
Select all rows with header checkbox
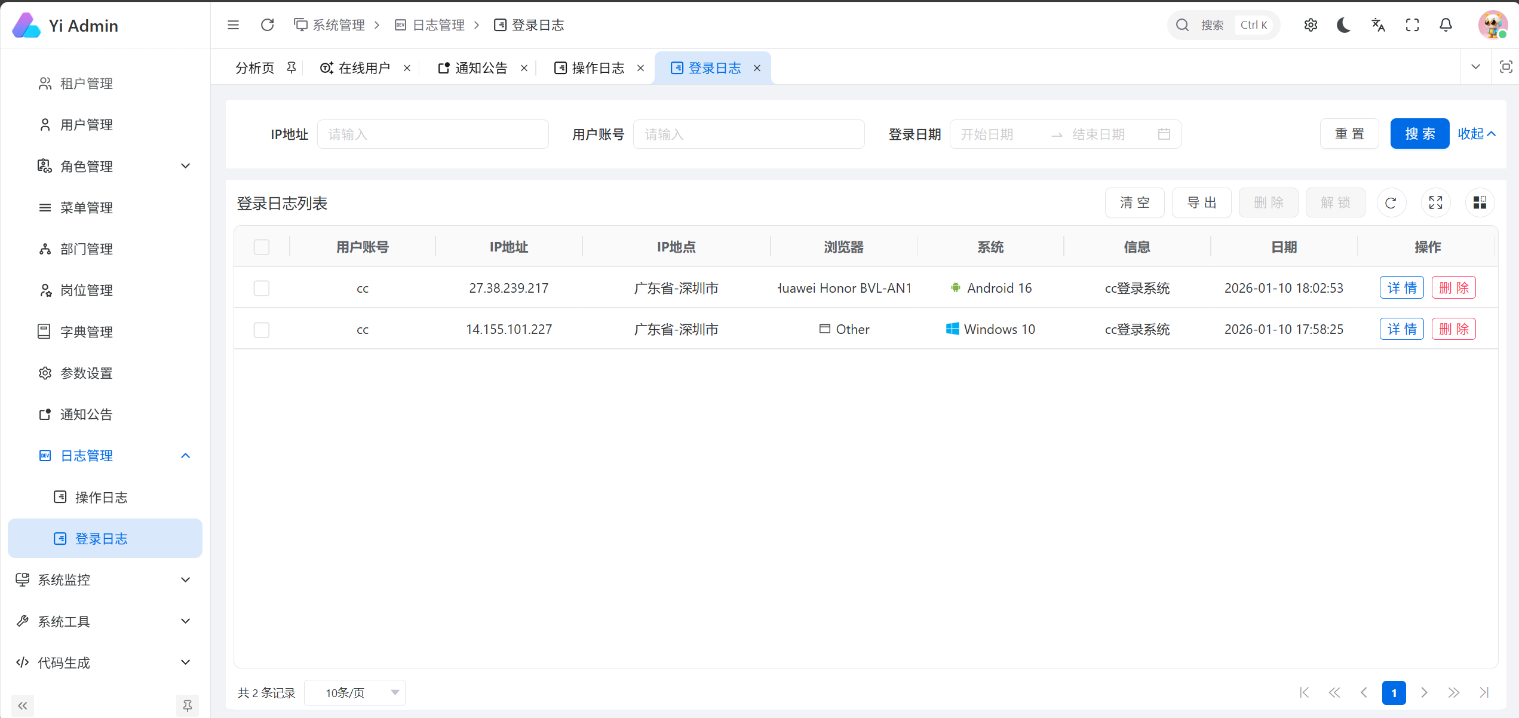262,247
